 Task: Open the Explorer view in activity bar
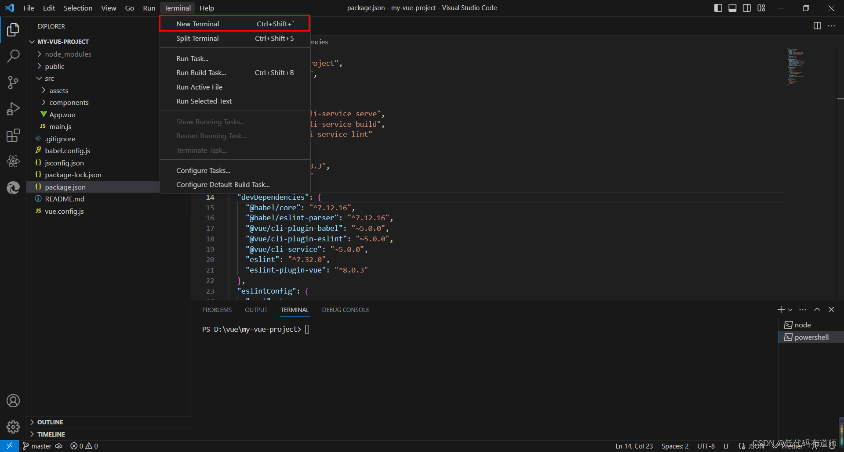[x=13, y=30]
